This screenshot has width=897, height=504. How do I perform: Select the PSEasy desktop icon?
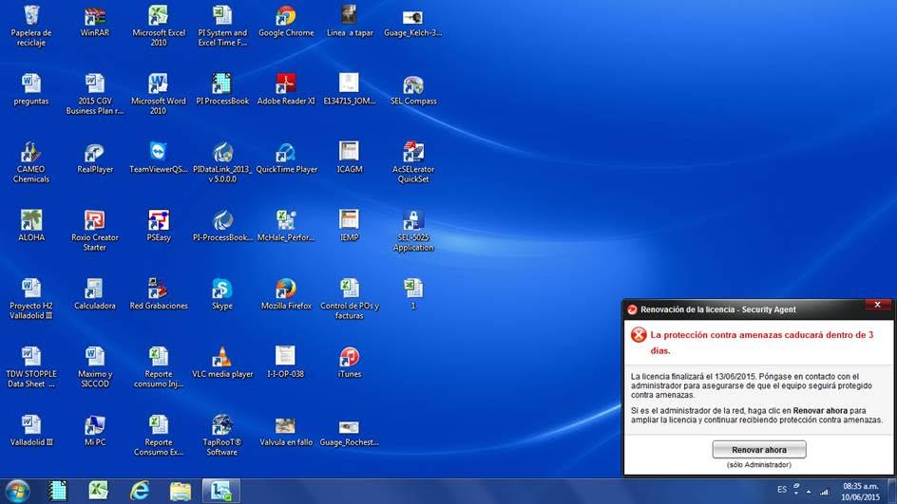(159, 226)
